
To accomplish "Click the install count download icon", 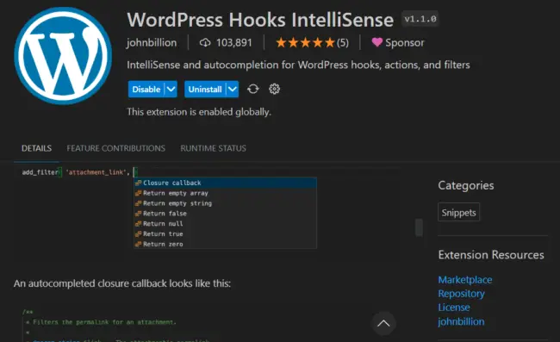I will [205, 43].
